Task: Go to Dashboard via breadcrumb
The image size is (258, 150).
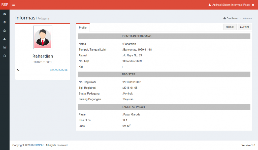Action: pos(232,18)
